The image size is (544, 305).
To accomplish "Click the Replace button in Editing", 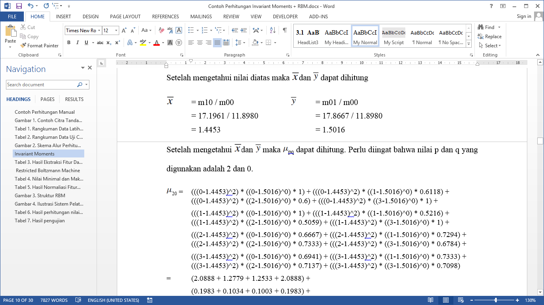I will tap(490, 37).
